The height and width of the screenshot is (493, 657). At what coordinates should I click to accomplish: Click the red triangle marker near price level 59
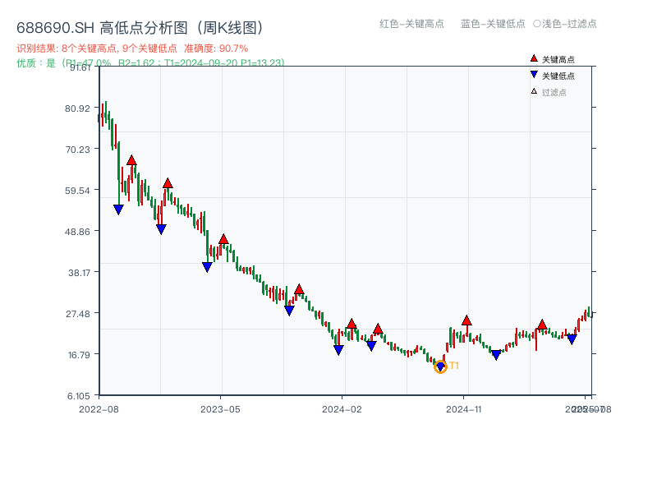(168, 182)
